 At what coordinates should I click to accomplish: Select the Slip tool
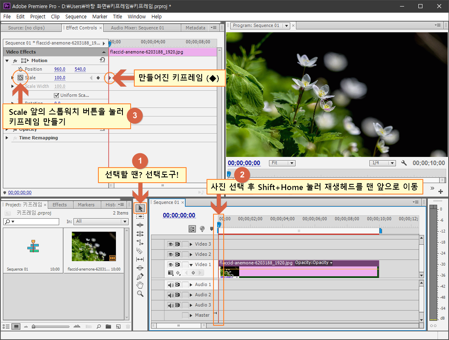pyautogui.click(x=140, y=259)
